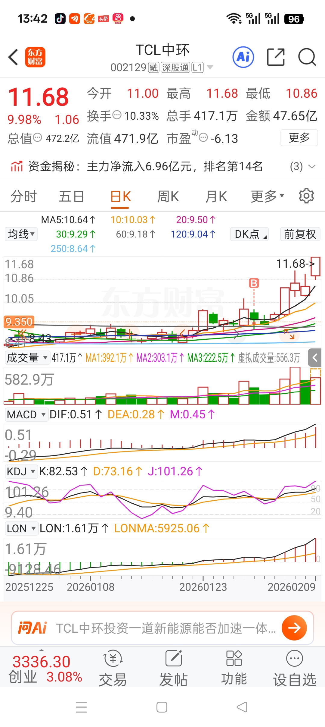
Task: Tap the back arrow icon
Action: [14, 57]
